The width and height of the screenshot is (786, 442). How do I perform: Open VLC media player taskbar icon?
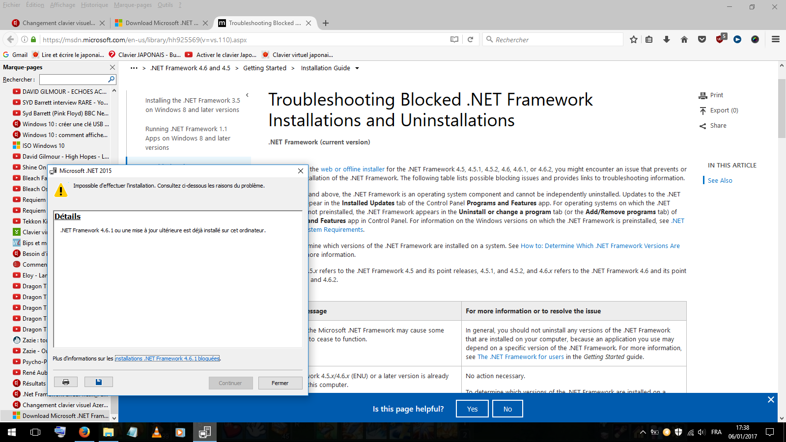156,432
